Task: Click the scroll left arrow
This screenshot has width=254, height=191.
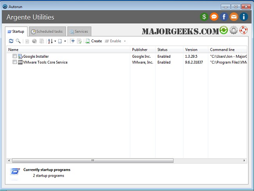Action: point(9,161)
